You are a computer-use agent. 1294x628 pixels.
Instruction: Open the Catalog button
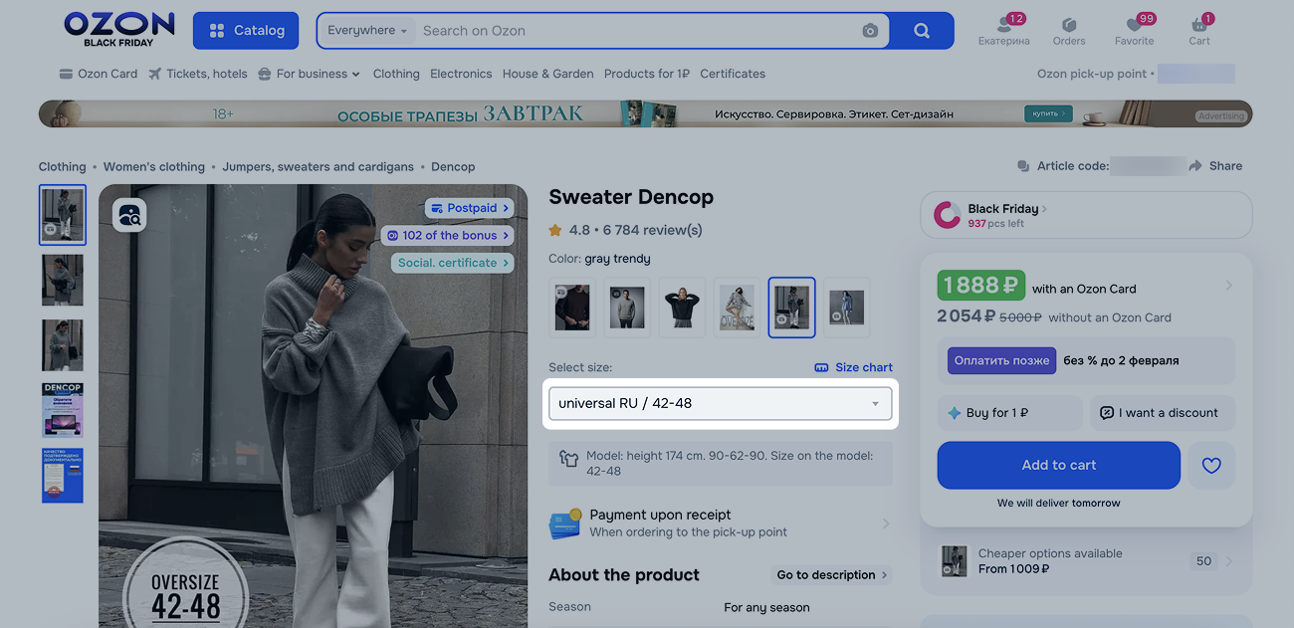246,31
